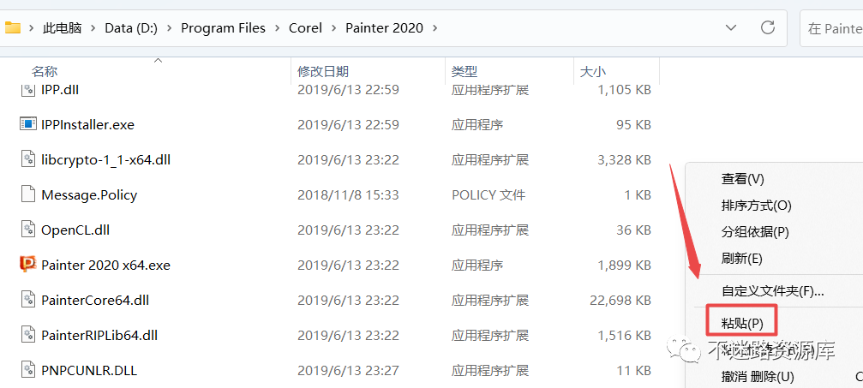863x388 pixels.
Task: Click the libcrypto-1_1-x64.dll file icon
Action: (x=27, y=159)
